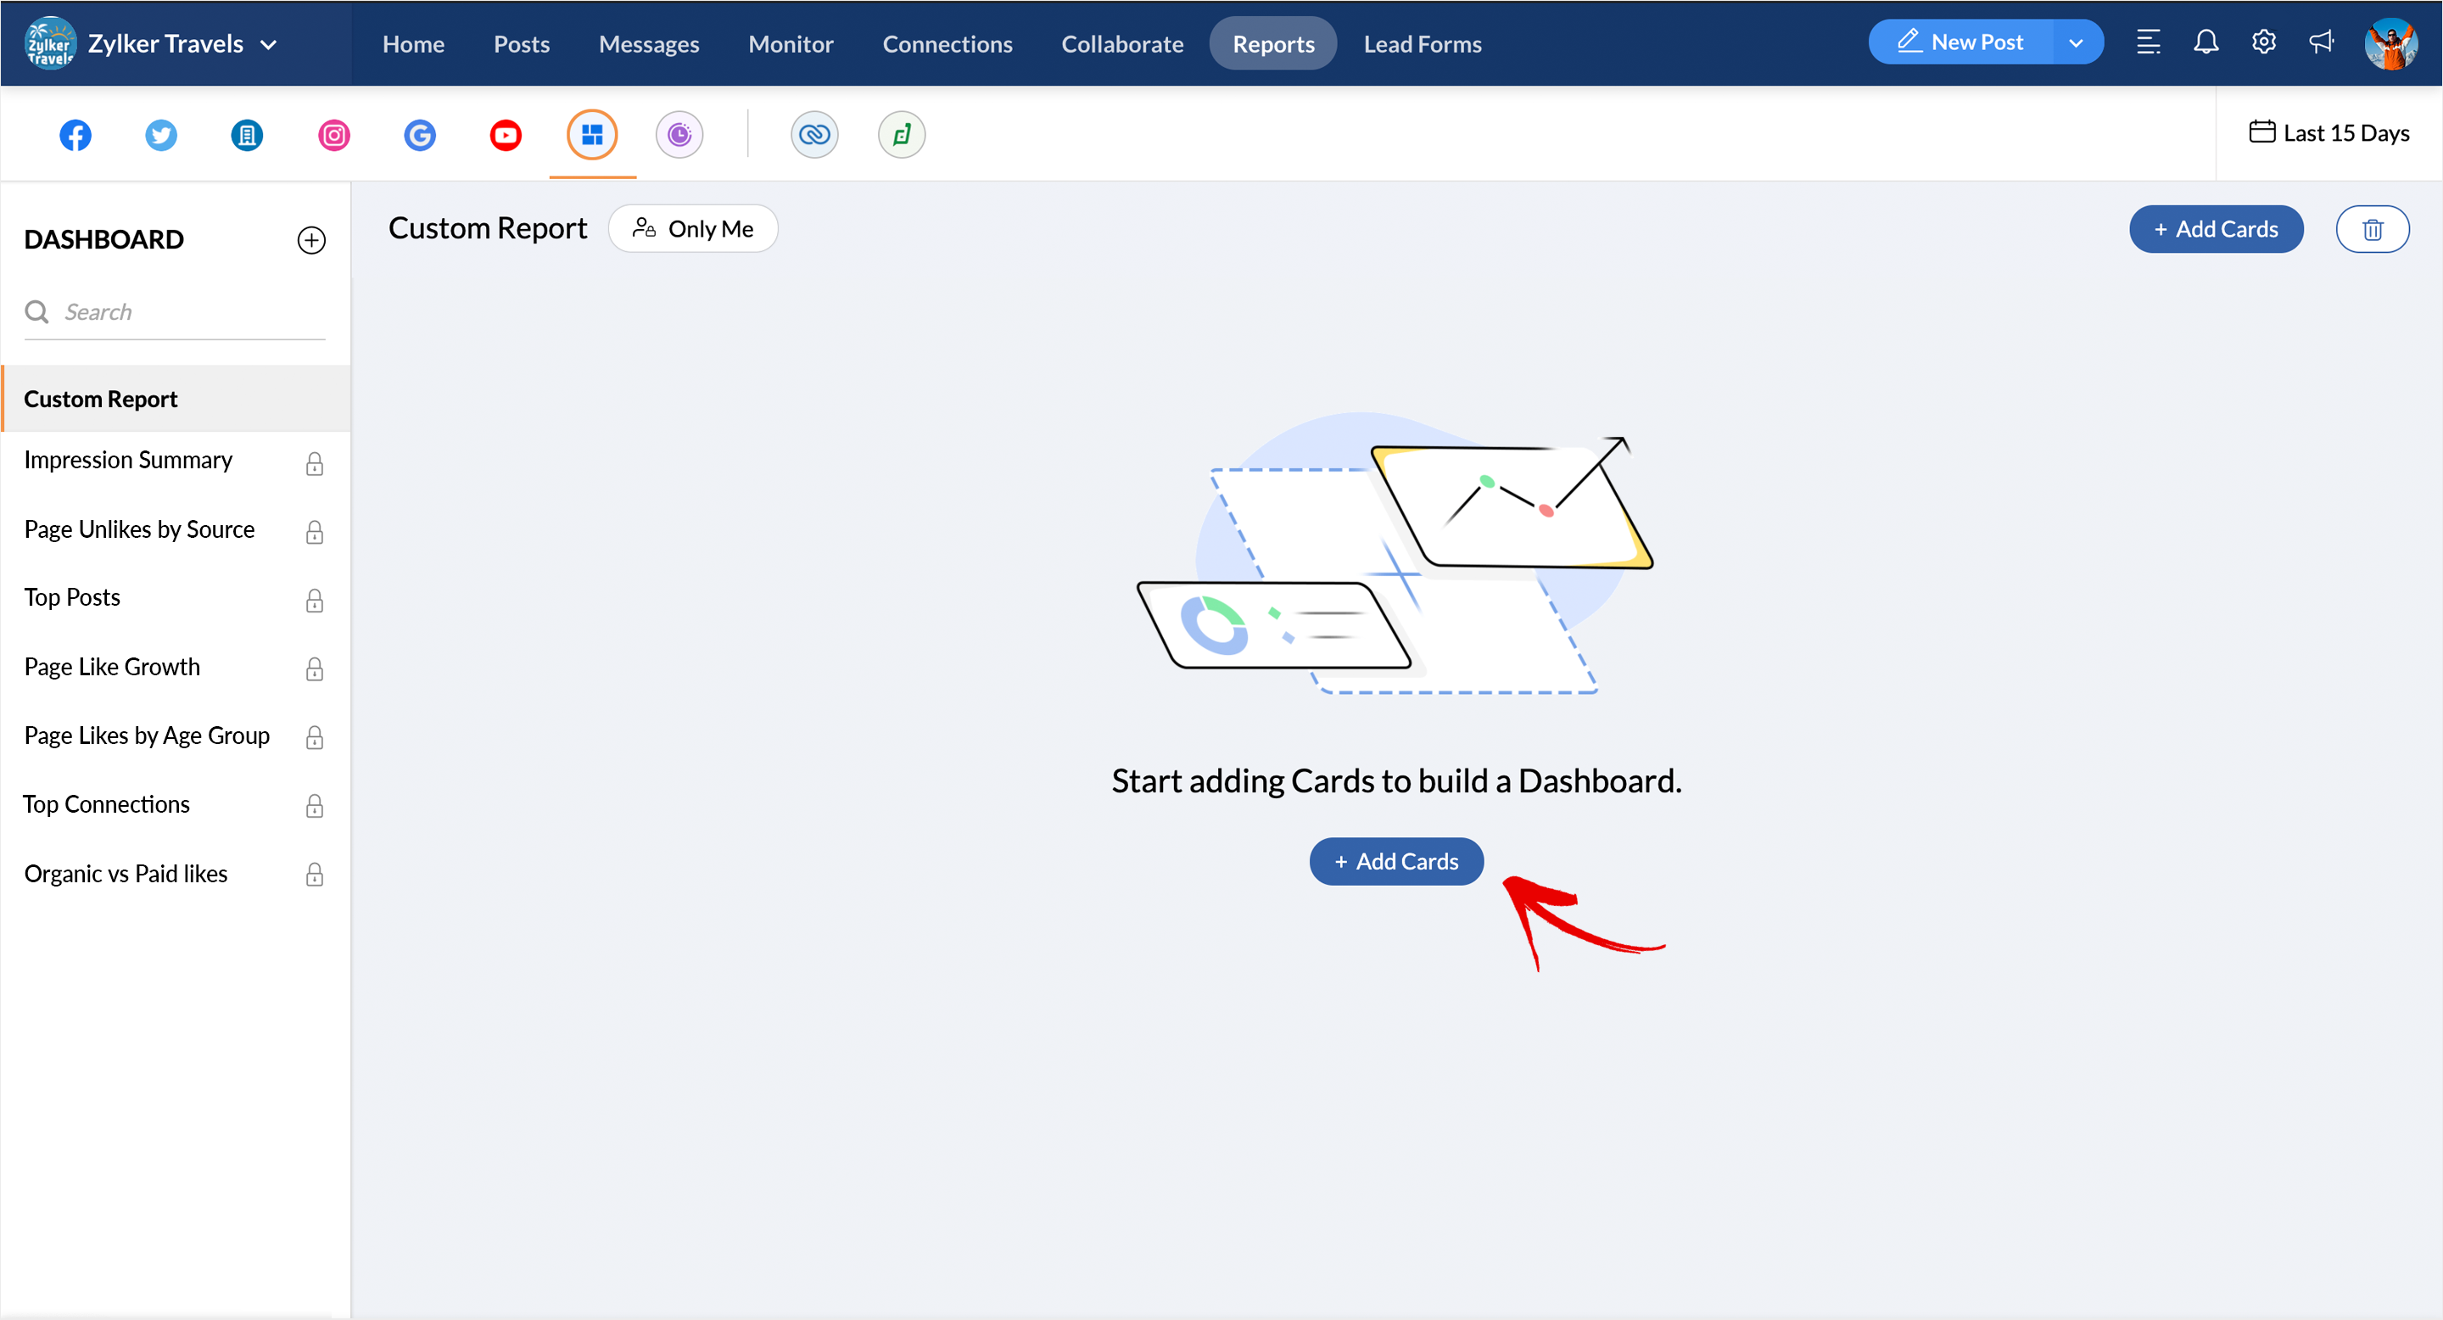This screenshot has width=2443, height=1320.
Task: Open Instagram reports channel icon
Action: coord(333,135)
